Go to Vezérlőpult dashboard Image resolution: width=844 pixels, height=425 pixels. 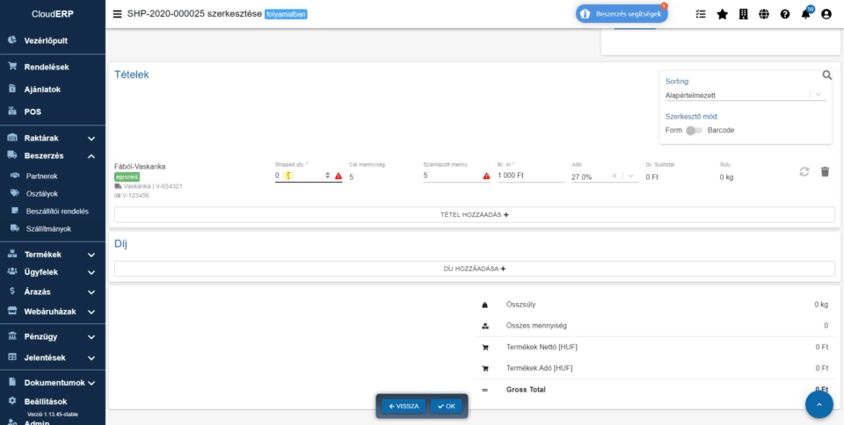[x=46, y=40]
